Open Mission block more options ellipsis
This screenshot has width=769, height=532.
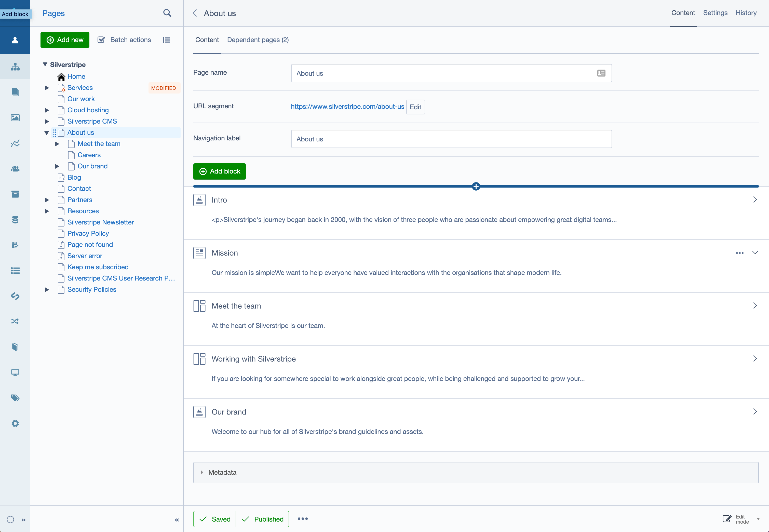pyautogui.click(x=740, y=253)
